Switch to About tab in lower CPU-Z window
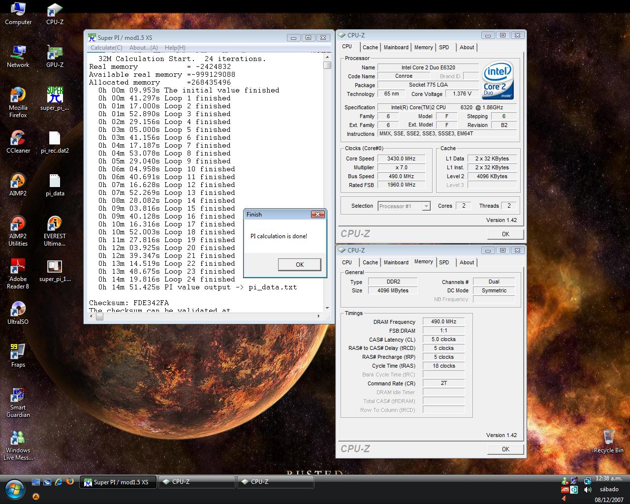 467,262
